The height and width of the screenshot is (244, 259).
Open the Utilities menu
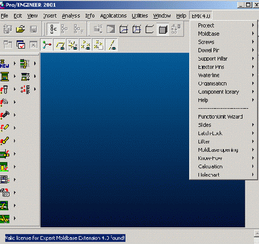(x=140, y=16)
